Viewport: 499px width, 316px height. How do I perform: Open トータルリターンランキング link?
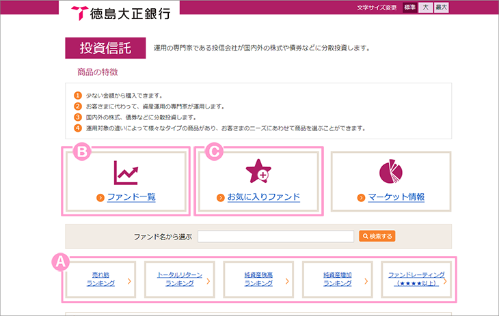(x=180, y=279)
